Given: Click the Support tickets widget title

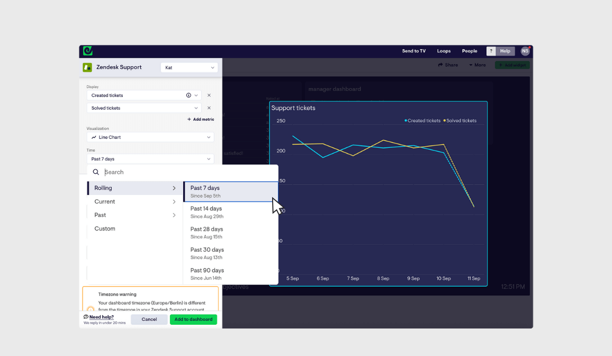Looking at the screenshot, I should (293, 108).
